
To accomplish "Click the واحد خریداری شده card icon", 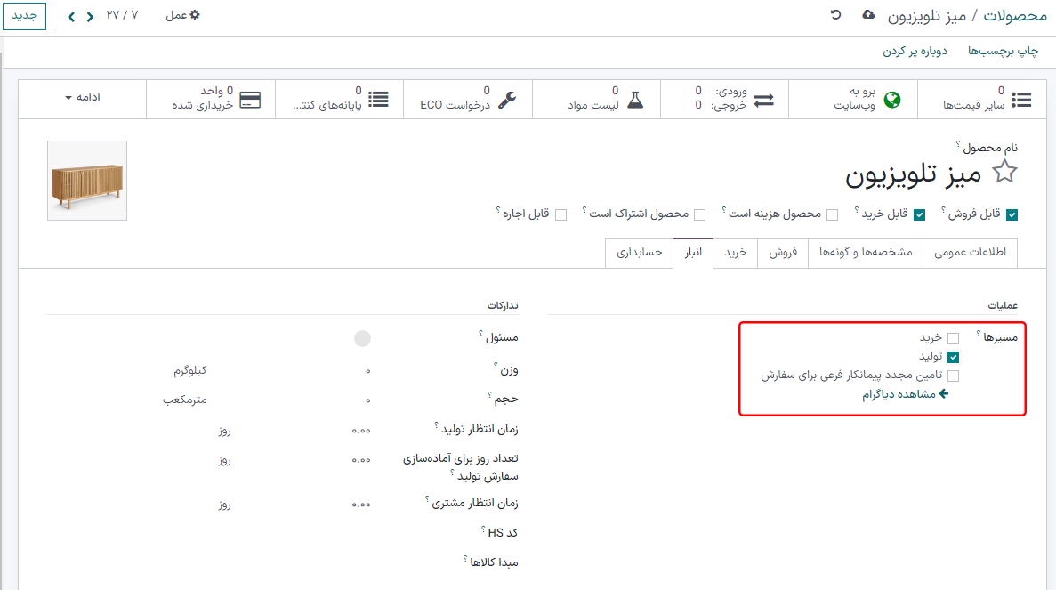I will (249, 100).
